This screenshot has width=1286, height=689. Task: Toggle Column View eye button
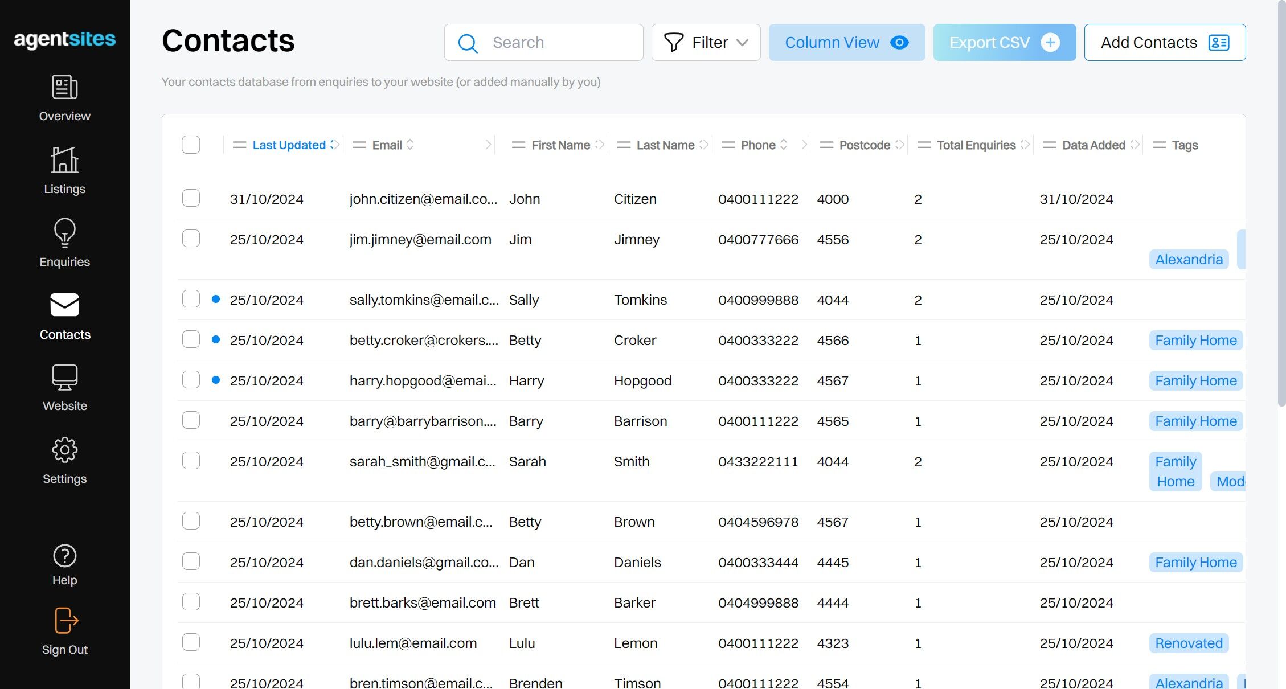coord(847,42)
